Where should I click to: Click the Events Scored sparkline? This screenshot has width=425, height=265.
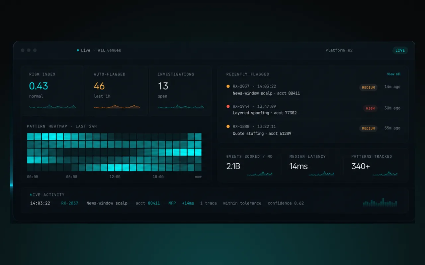point(260,173)
